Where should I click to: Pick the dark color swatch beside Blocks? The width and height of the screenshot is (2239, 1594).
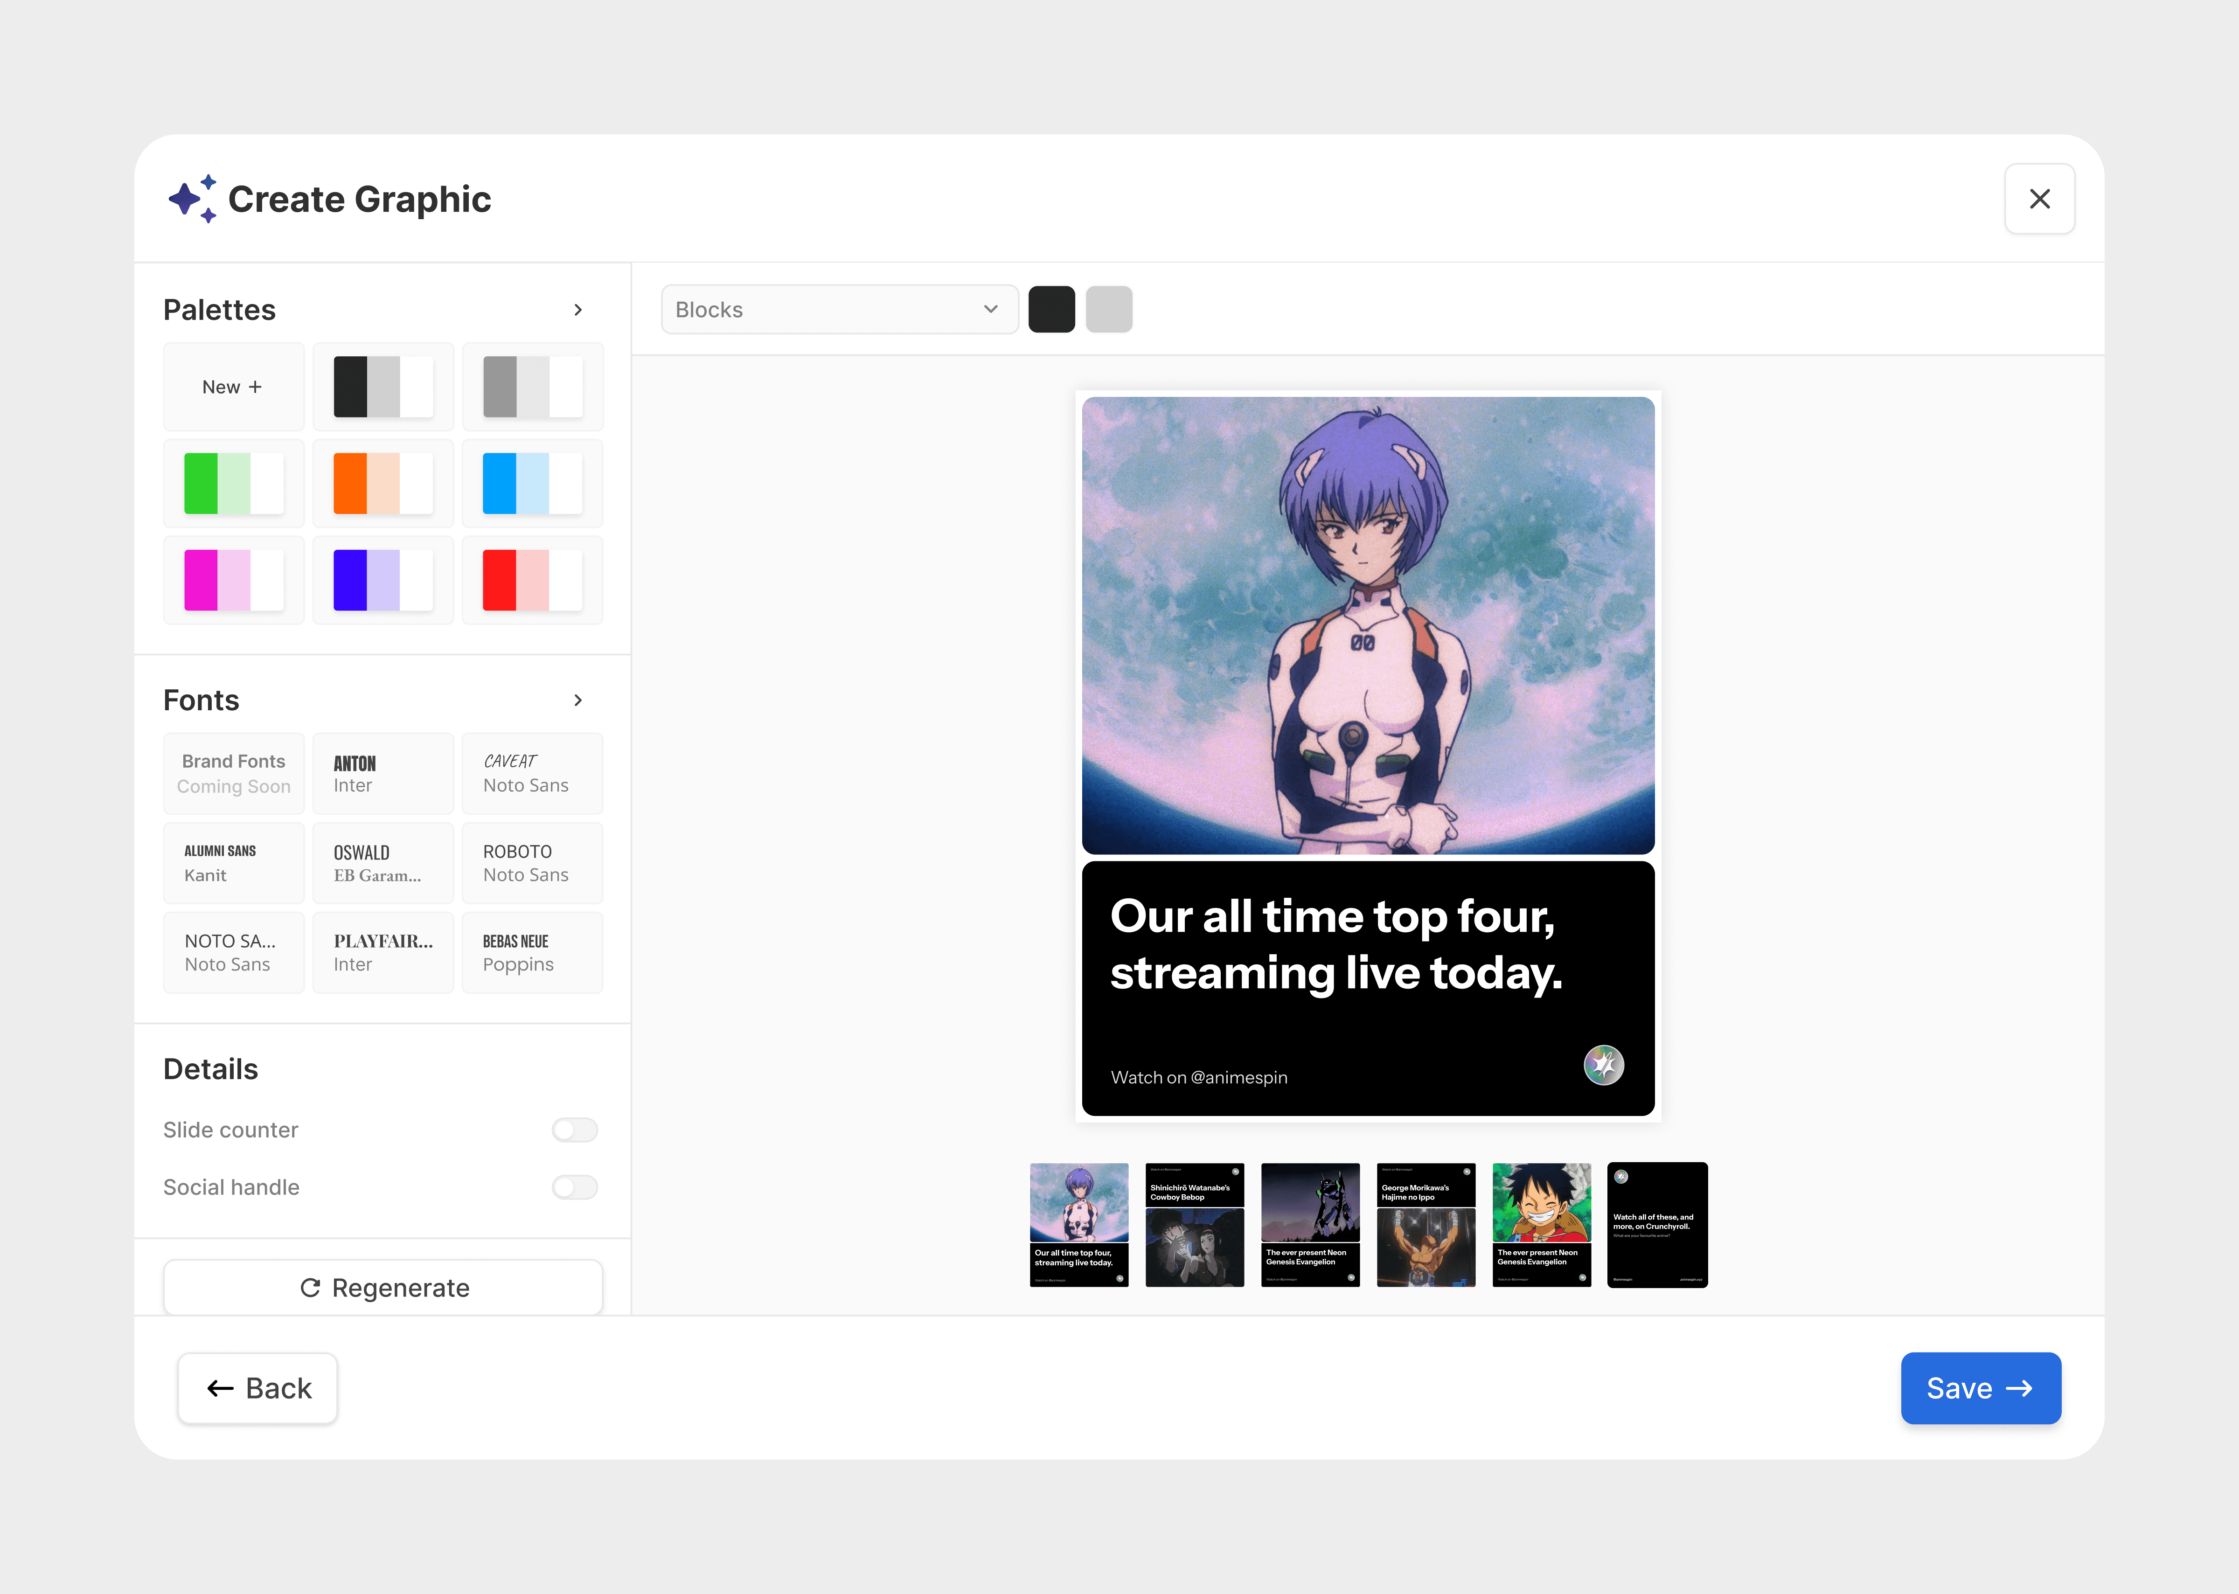coord(1051,310)
